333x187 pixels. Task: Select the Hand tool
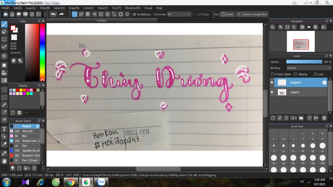tap(4, 161)
